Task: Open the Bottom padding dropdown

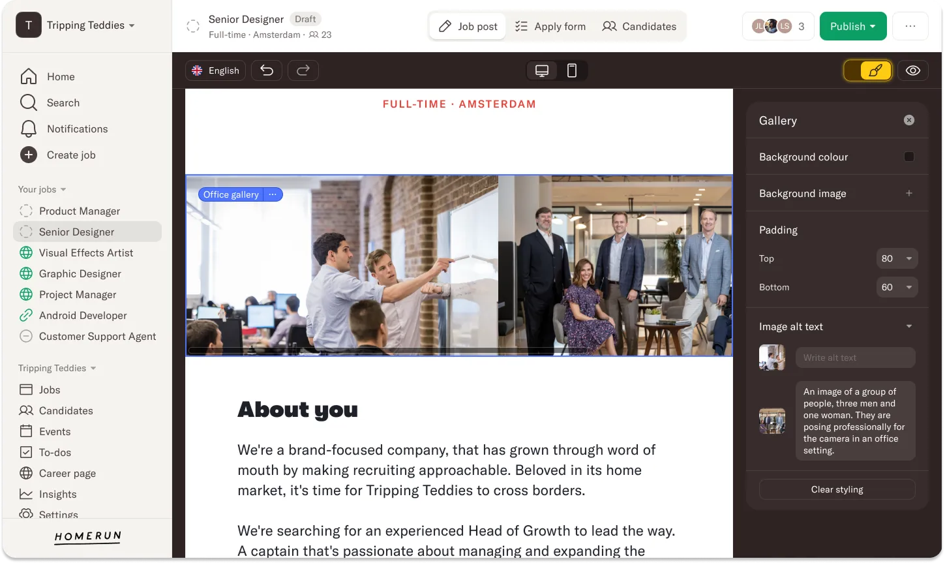Action: (x=897, y=287)
